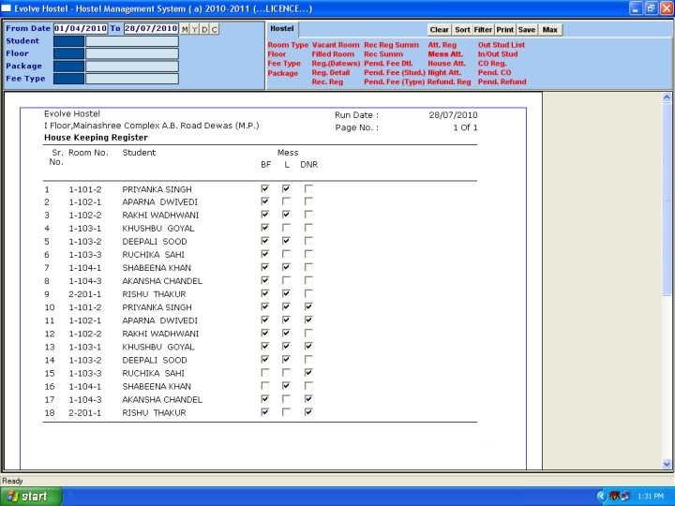Toggle L checkbox for row 6 Ruchika Sahi
This screenshot has width=675, height=506.
click(x=286, y=254)
